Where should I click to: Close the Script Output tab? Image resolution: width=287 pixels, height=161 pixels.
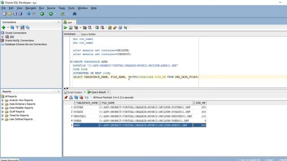(85, 92)
